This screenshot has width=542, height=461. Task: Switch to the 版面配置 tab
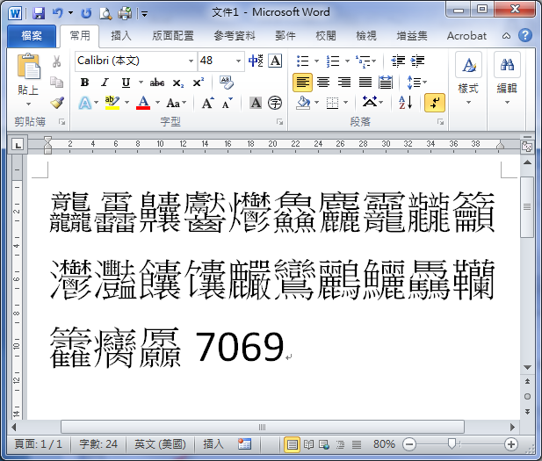point(173,36)
